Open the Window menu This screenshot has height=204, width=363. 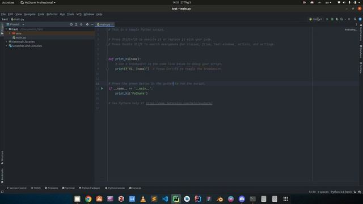(89, 14)
